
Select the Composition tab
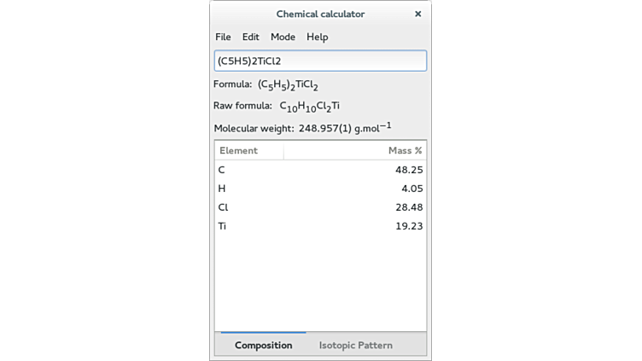pos(263,345)
